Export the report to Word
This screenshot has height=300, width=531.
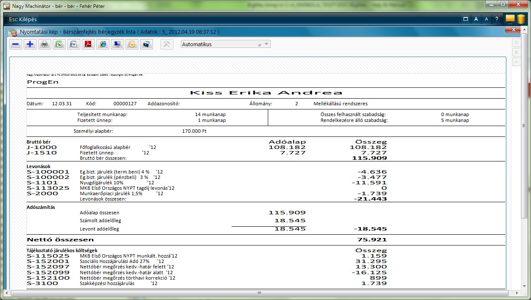(74, 45)
